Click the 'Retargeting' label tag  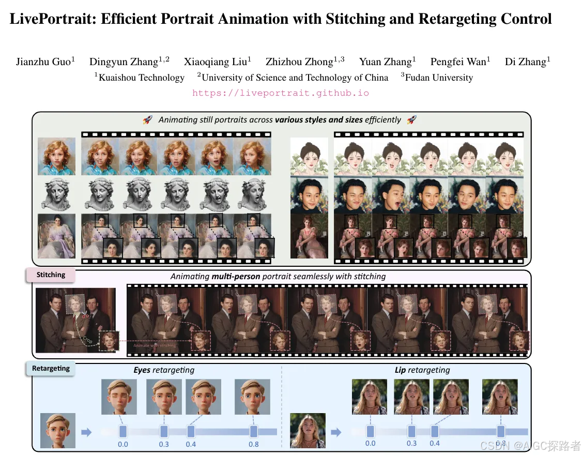tap(50, 369)
